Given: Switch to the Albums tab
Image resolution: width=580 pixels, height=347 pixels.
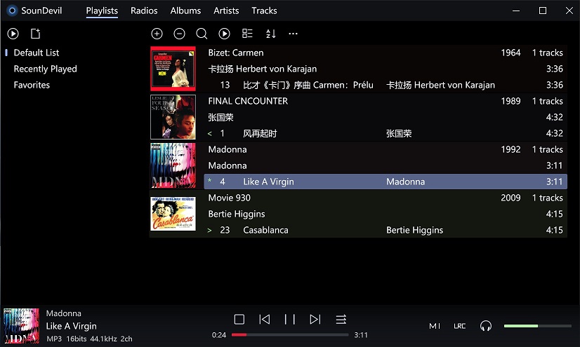Looking at the screenshot, I should click(x=185, y=11).
